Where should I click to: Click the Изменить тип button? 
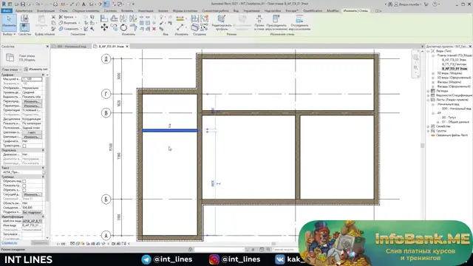tap(35, 69)
